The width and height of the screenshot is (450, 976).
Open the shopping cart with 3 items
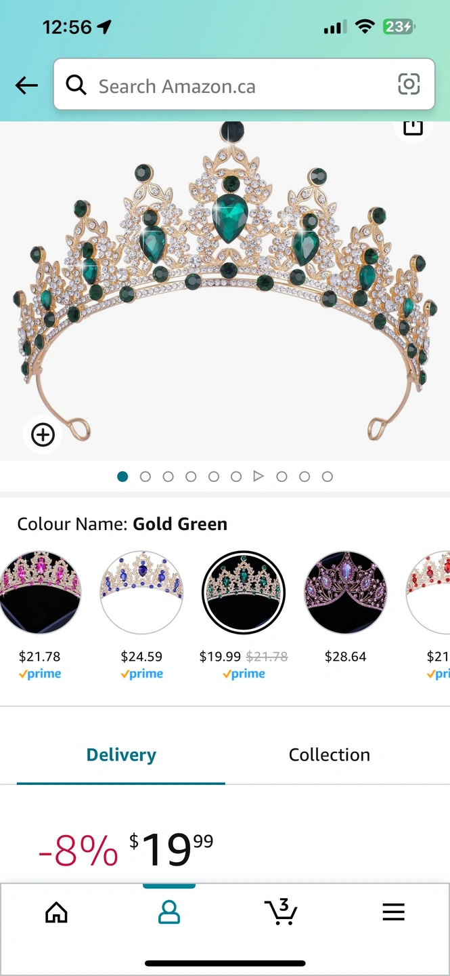pyautogui.click(x=281, y=912)
